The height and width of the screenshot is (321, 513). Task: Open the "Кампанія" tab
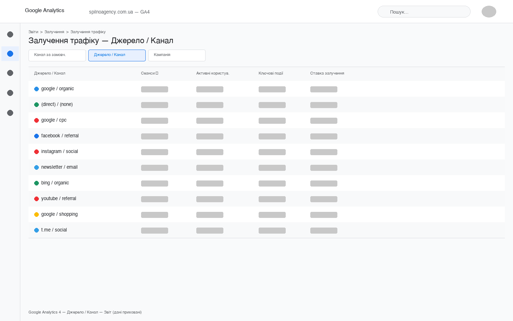click(177, 55)
